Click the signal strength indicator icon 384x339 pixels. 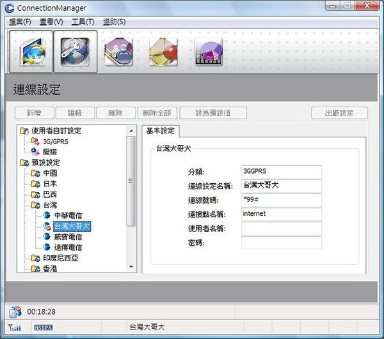[x=15, y=328]
